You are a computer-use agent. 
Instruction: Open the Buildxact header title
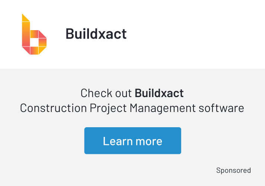96,34
